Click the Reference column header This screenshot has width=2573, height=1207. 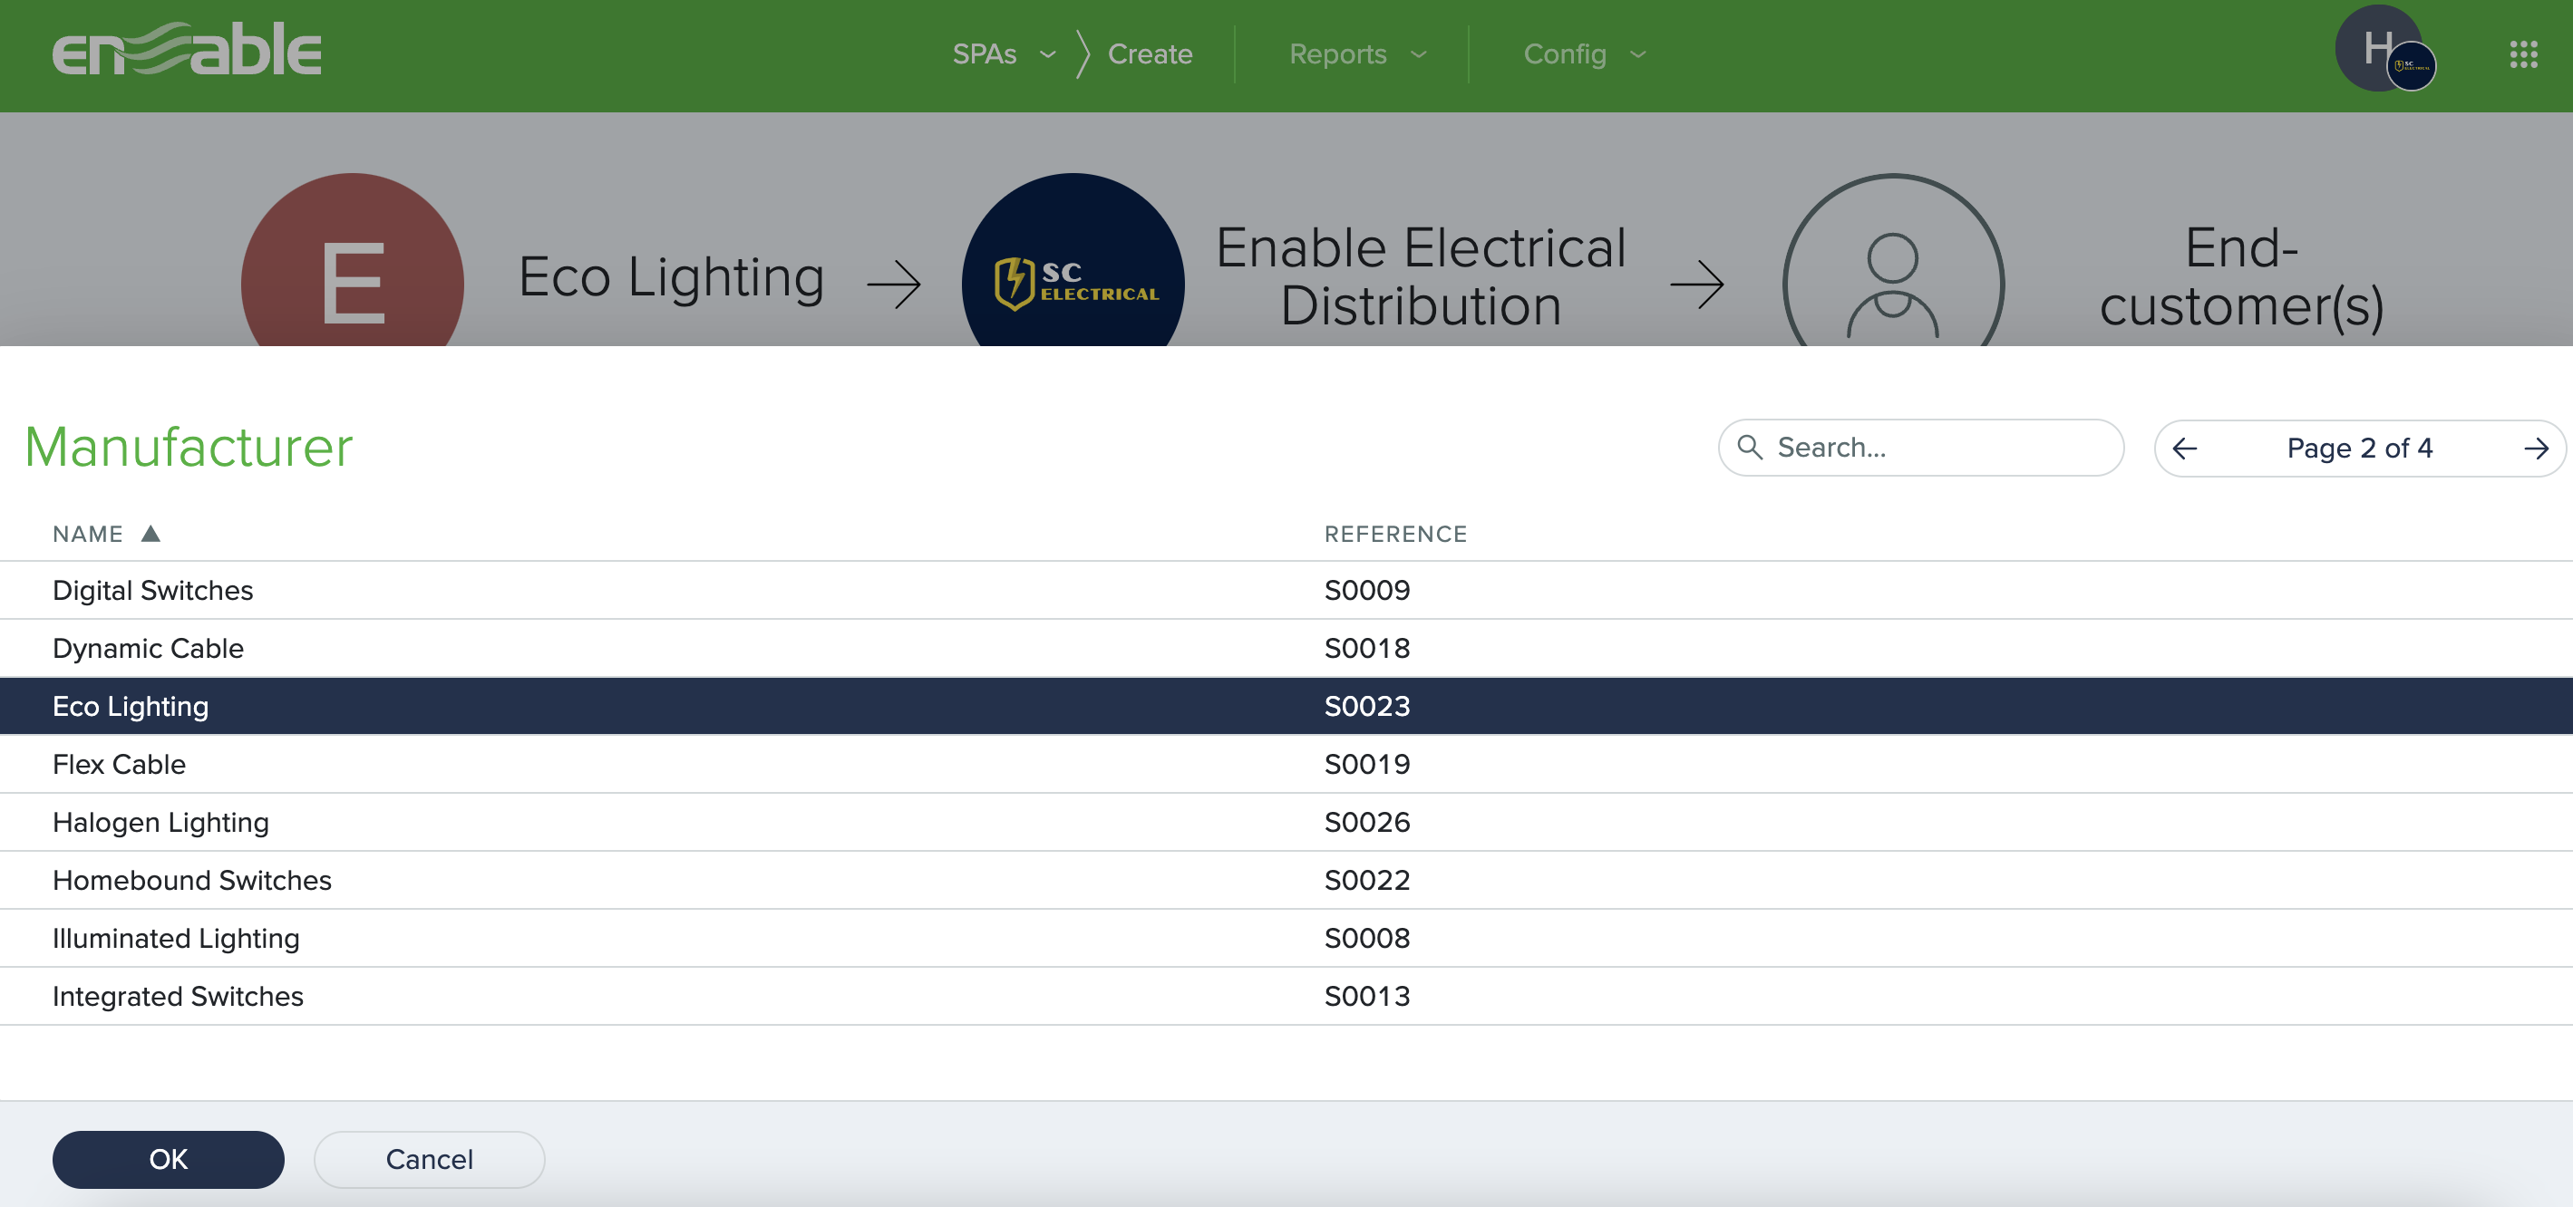(1394, 534)
